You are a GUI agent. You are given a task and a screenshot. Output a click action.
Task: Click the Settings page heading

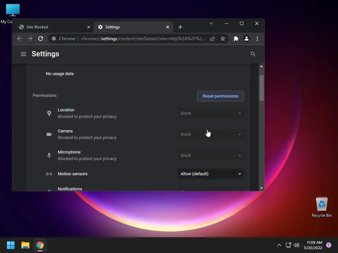45,54
